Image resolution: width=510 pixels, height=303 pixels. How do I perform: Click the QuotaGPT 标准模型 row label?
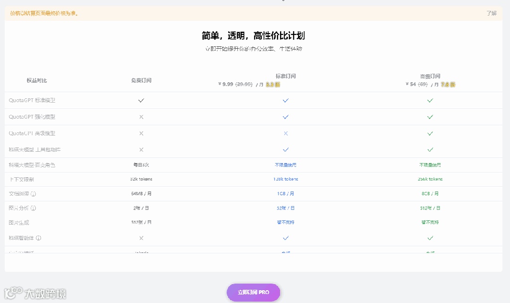tap(32, 100)
